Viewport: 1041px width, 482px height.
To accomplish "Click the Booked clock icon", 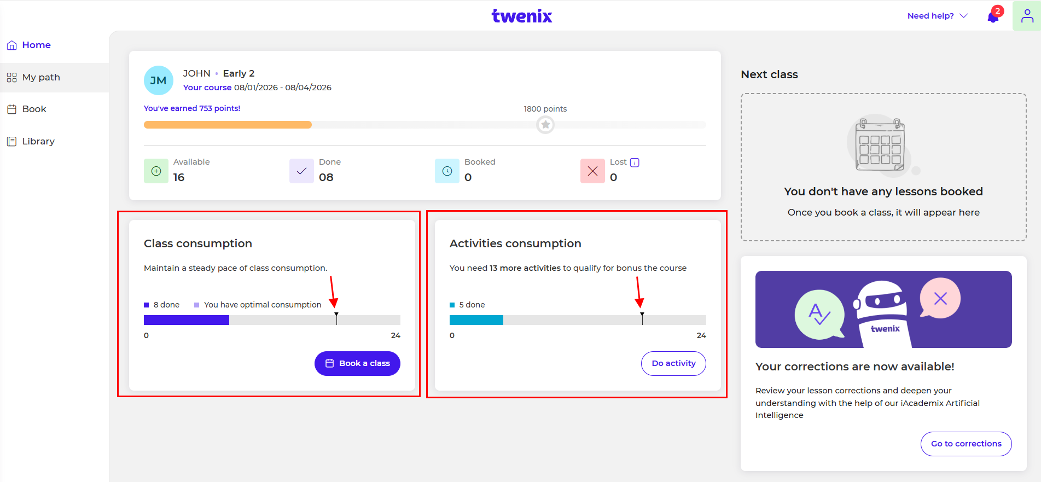I will point(447,171).
